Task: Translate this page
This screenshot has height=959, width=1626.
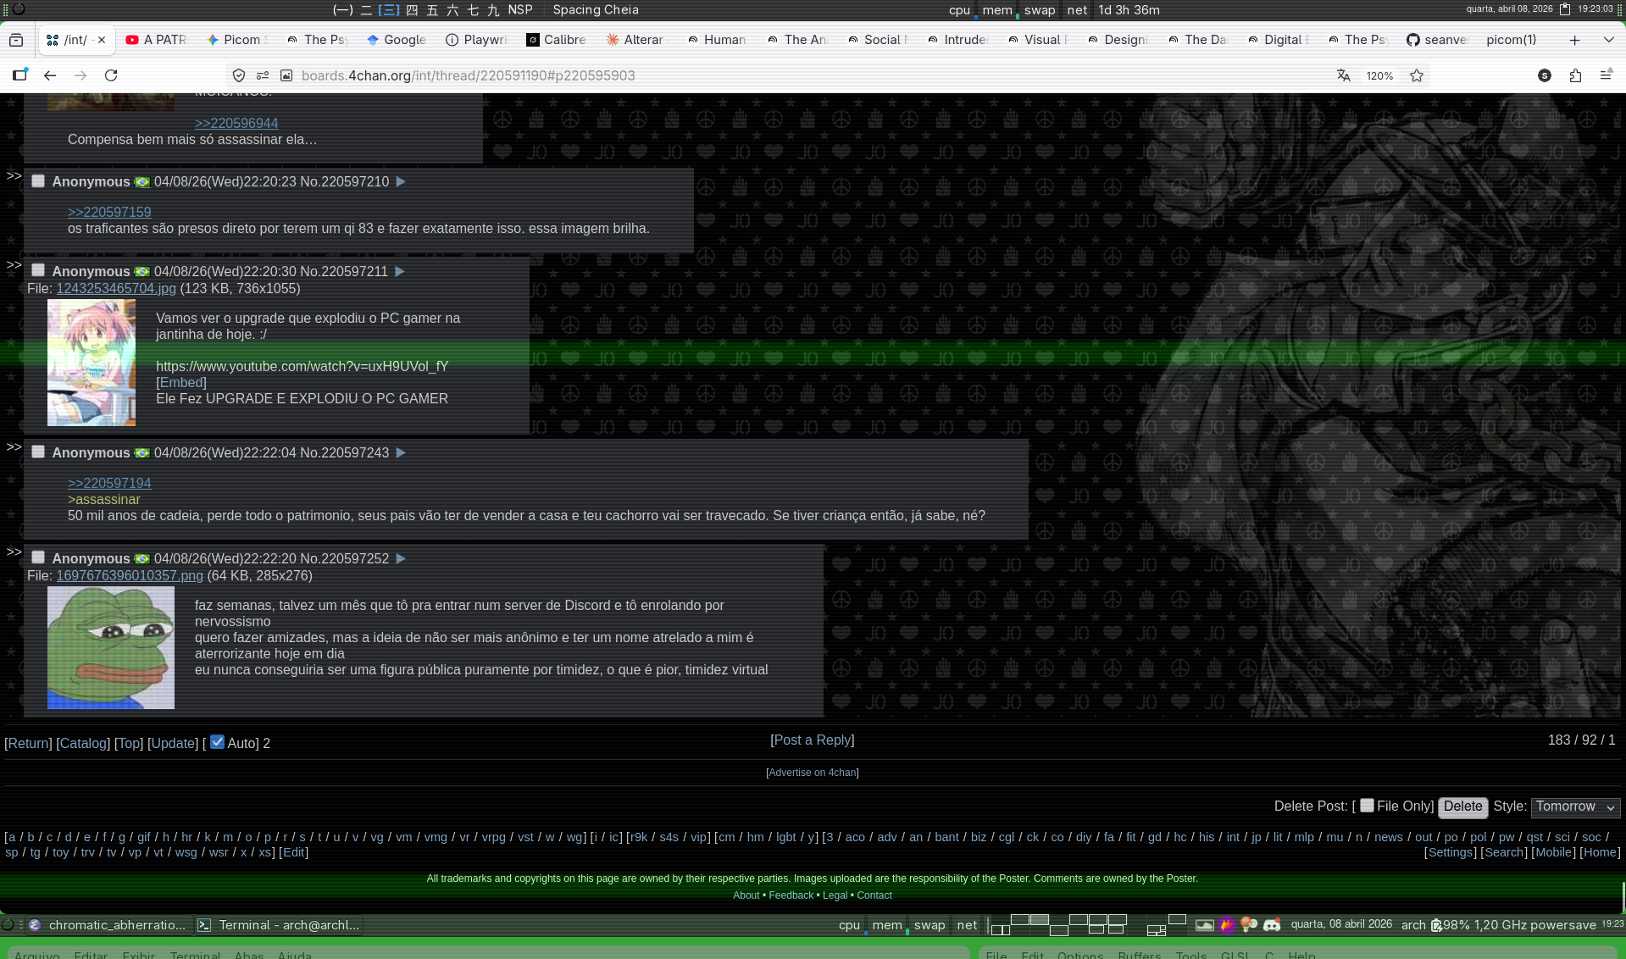Action: [1344, 75]
